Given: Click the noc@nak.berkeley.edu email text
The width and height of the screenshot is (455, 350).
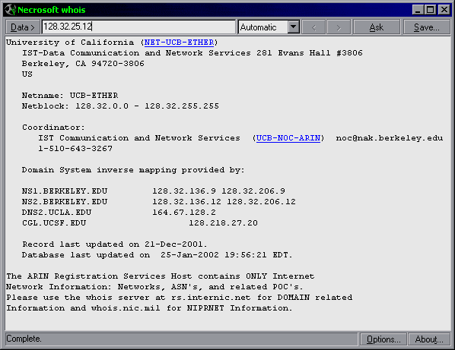Looking at the screenshot, I should tap(390, 138).
